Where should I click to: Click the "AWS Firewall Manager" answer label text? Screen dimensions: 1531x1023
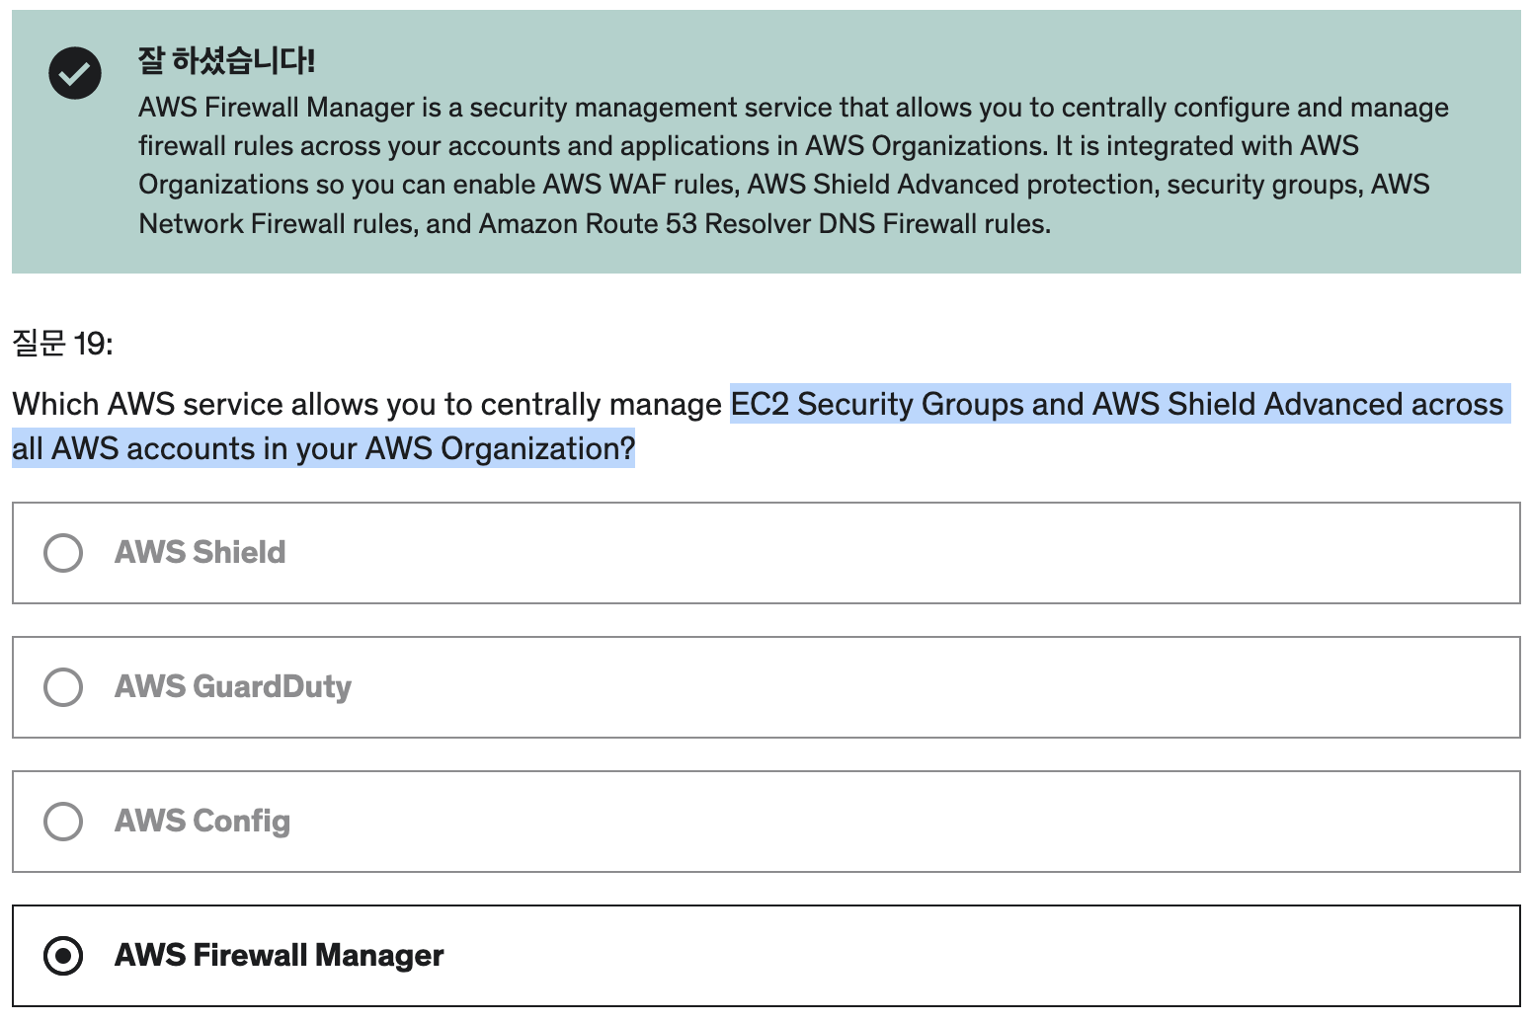(280, 955)
